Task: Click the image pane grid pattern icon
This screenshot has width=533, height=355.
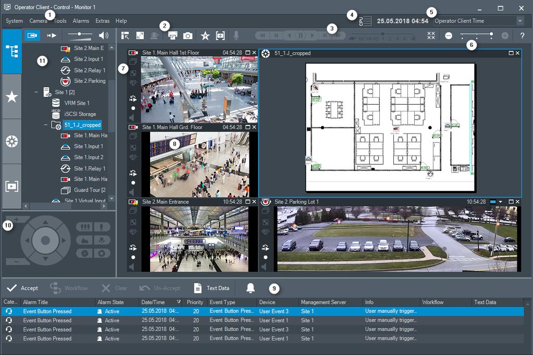Action: pyautogui.click(x=431, y=36)
